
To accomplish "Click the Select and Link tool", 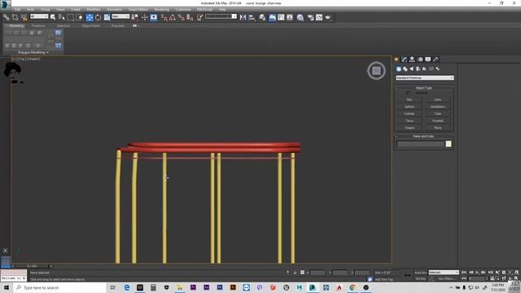I will [7, 17].
